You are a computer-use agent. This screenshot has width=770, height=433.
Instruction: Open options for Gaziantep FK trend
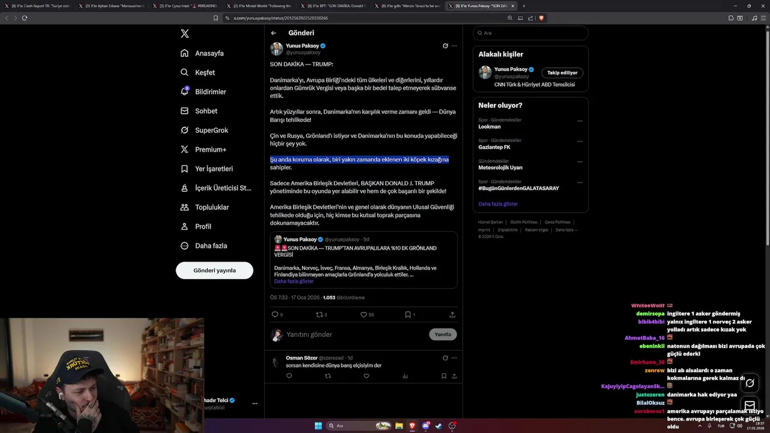click(x=580, y=141)
